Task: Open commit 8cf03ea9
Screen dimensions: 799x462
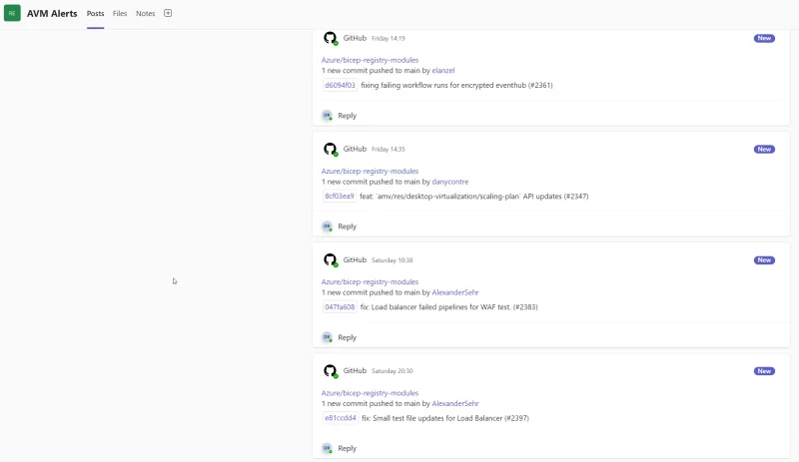Action: (x=340, y=197)
